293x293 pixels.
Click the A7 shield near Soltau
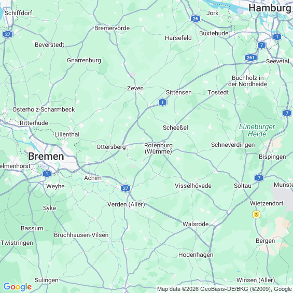pos(259,178)
